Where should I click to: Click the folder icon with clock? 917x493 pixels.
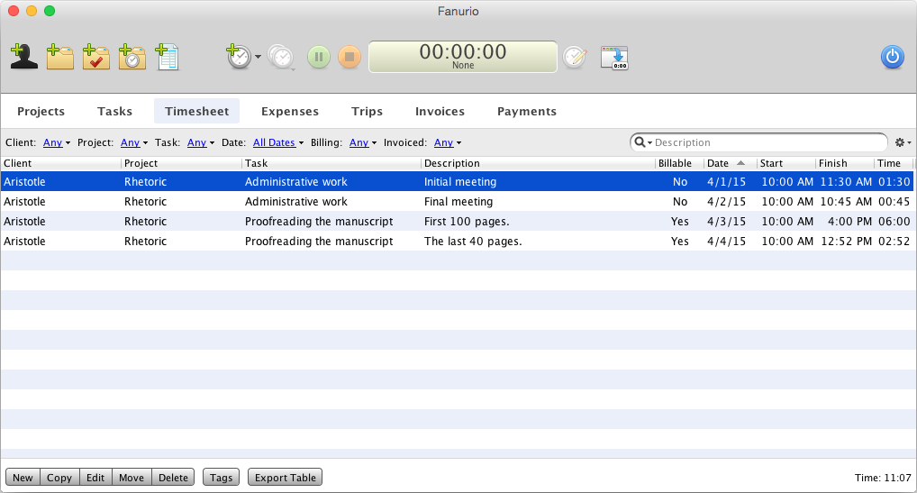(x=132, y=57)
